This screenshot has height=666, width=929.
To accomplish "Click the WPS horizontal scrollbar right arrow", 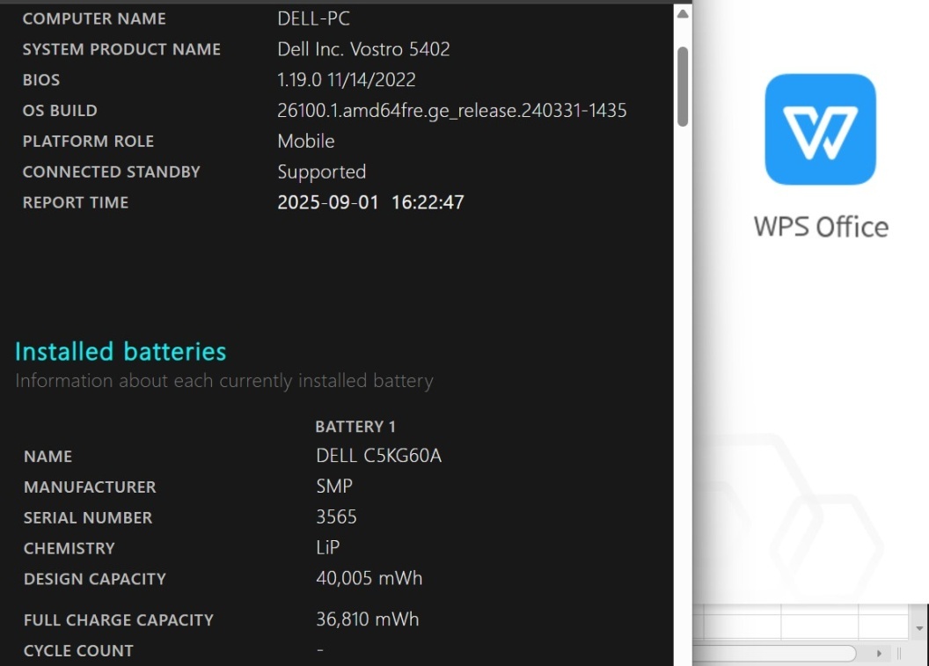I will pos(879,653).
